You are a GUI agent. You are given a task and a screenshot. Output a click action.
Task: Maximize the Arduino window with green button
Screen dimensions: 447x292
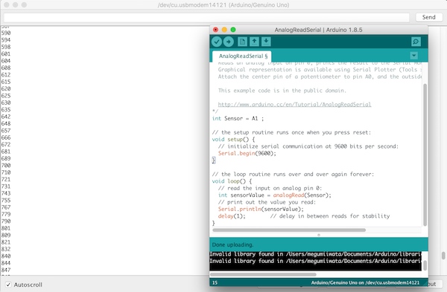233,30
